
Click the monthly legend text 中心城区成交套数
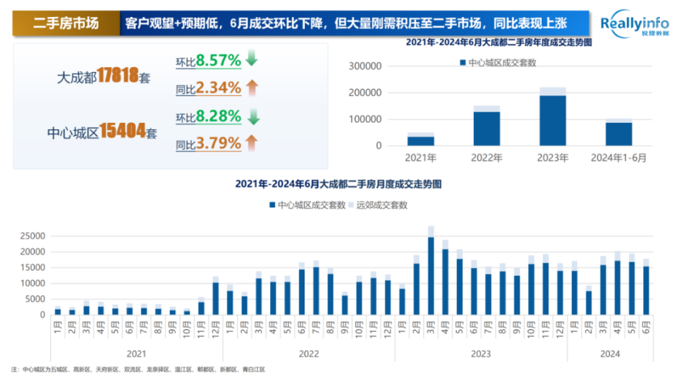(x=312, y=205)
